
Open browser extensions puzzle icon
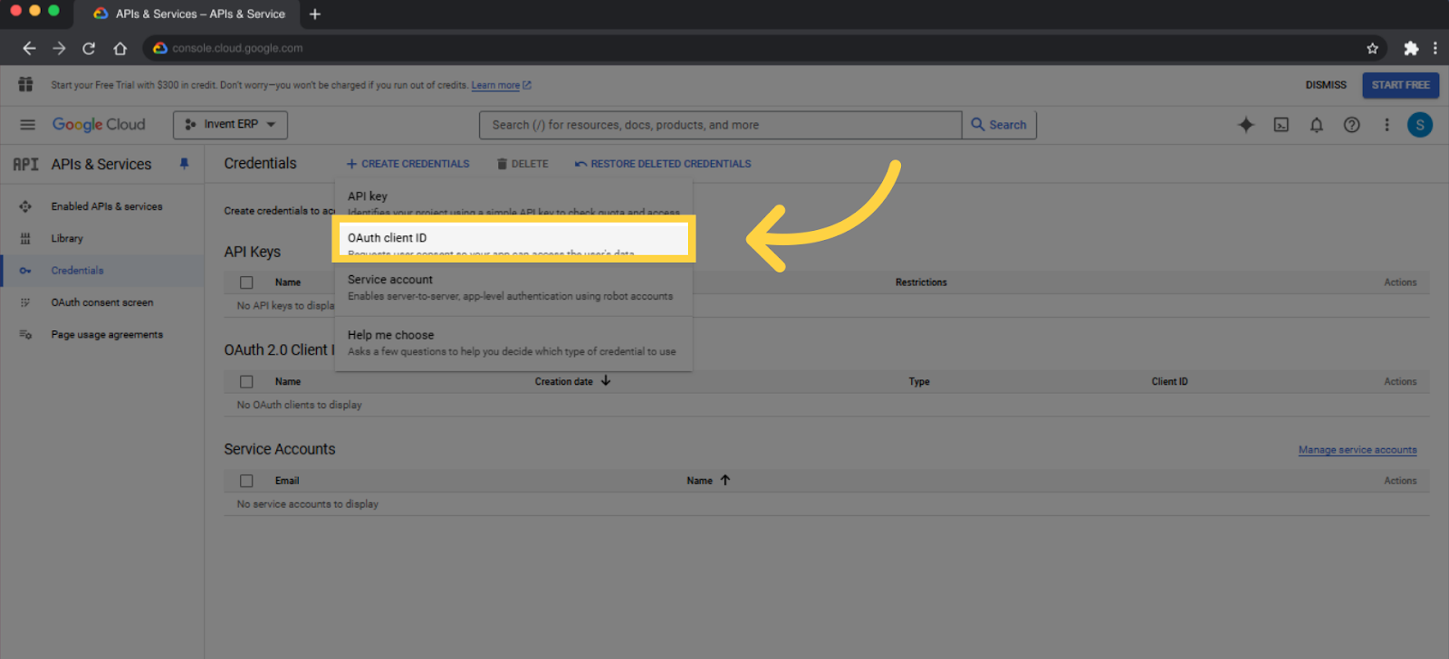coord(1411,48)
